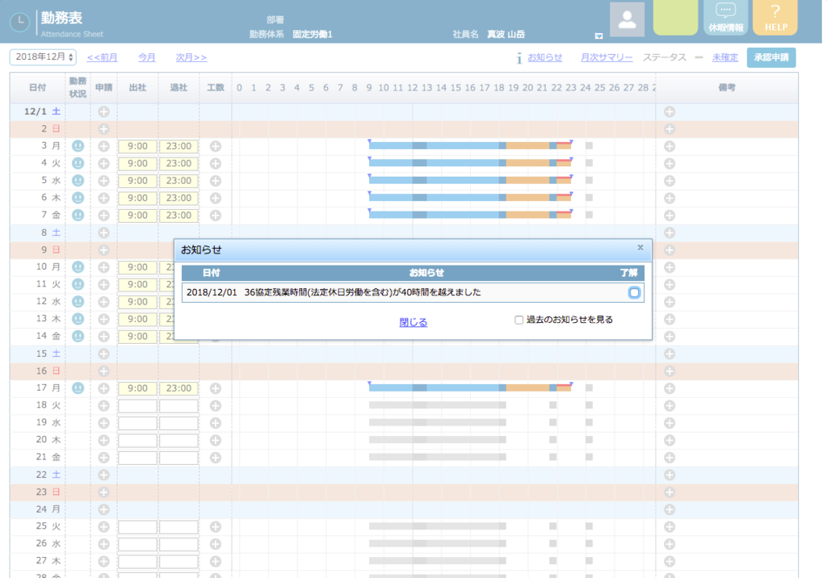Click the 申請 plus icon for 12/1 土

pyautogui.click(x=104, y=111)
